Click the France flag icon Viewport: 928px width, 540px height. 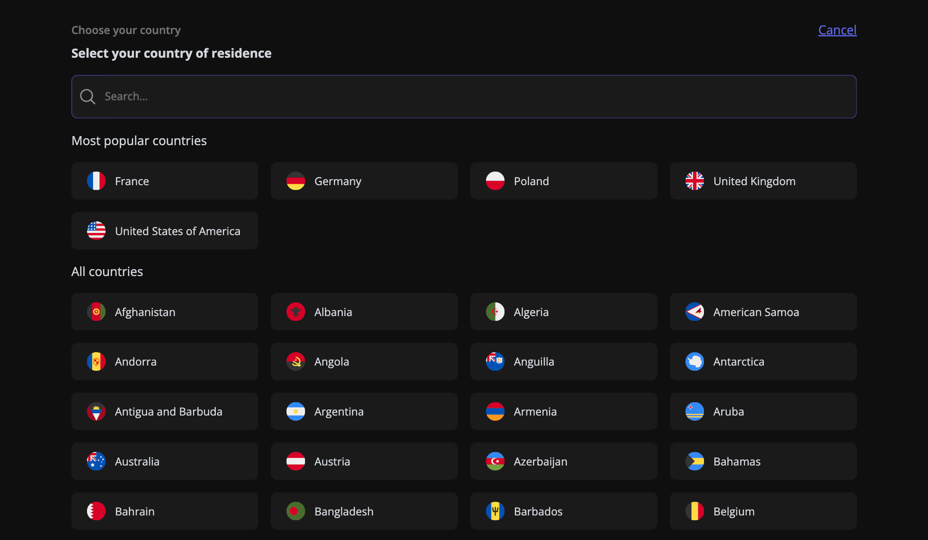(x=97, y=181)
